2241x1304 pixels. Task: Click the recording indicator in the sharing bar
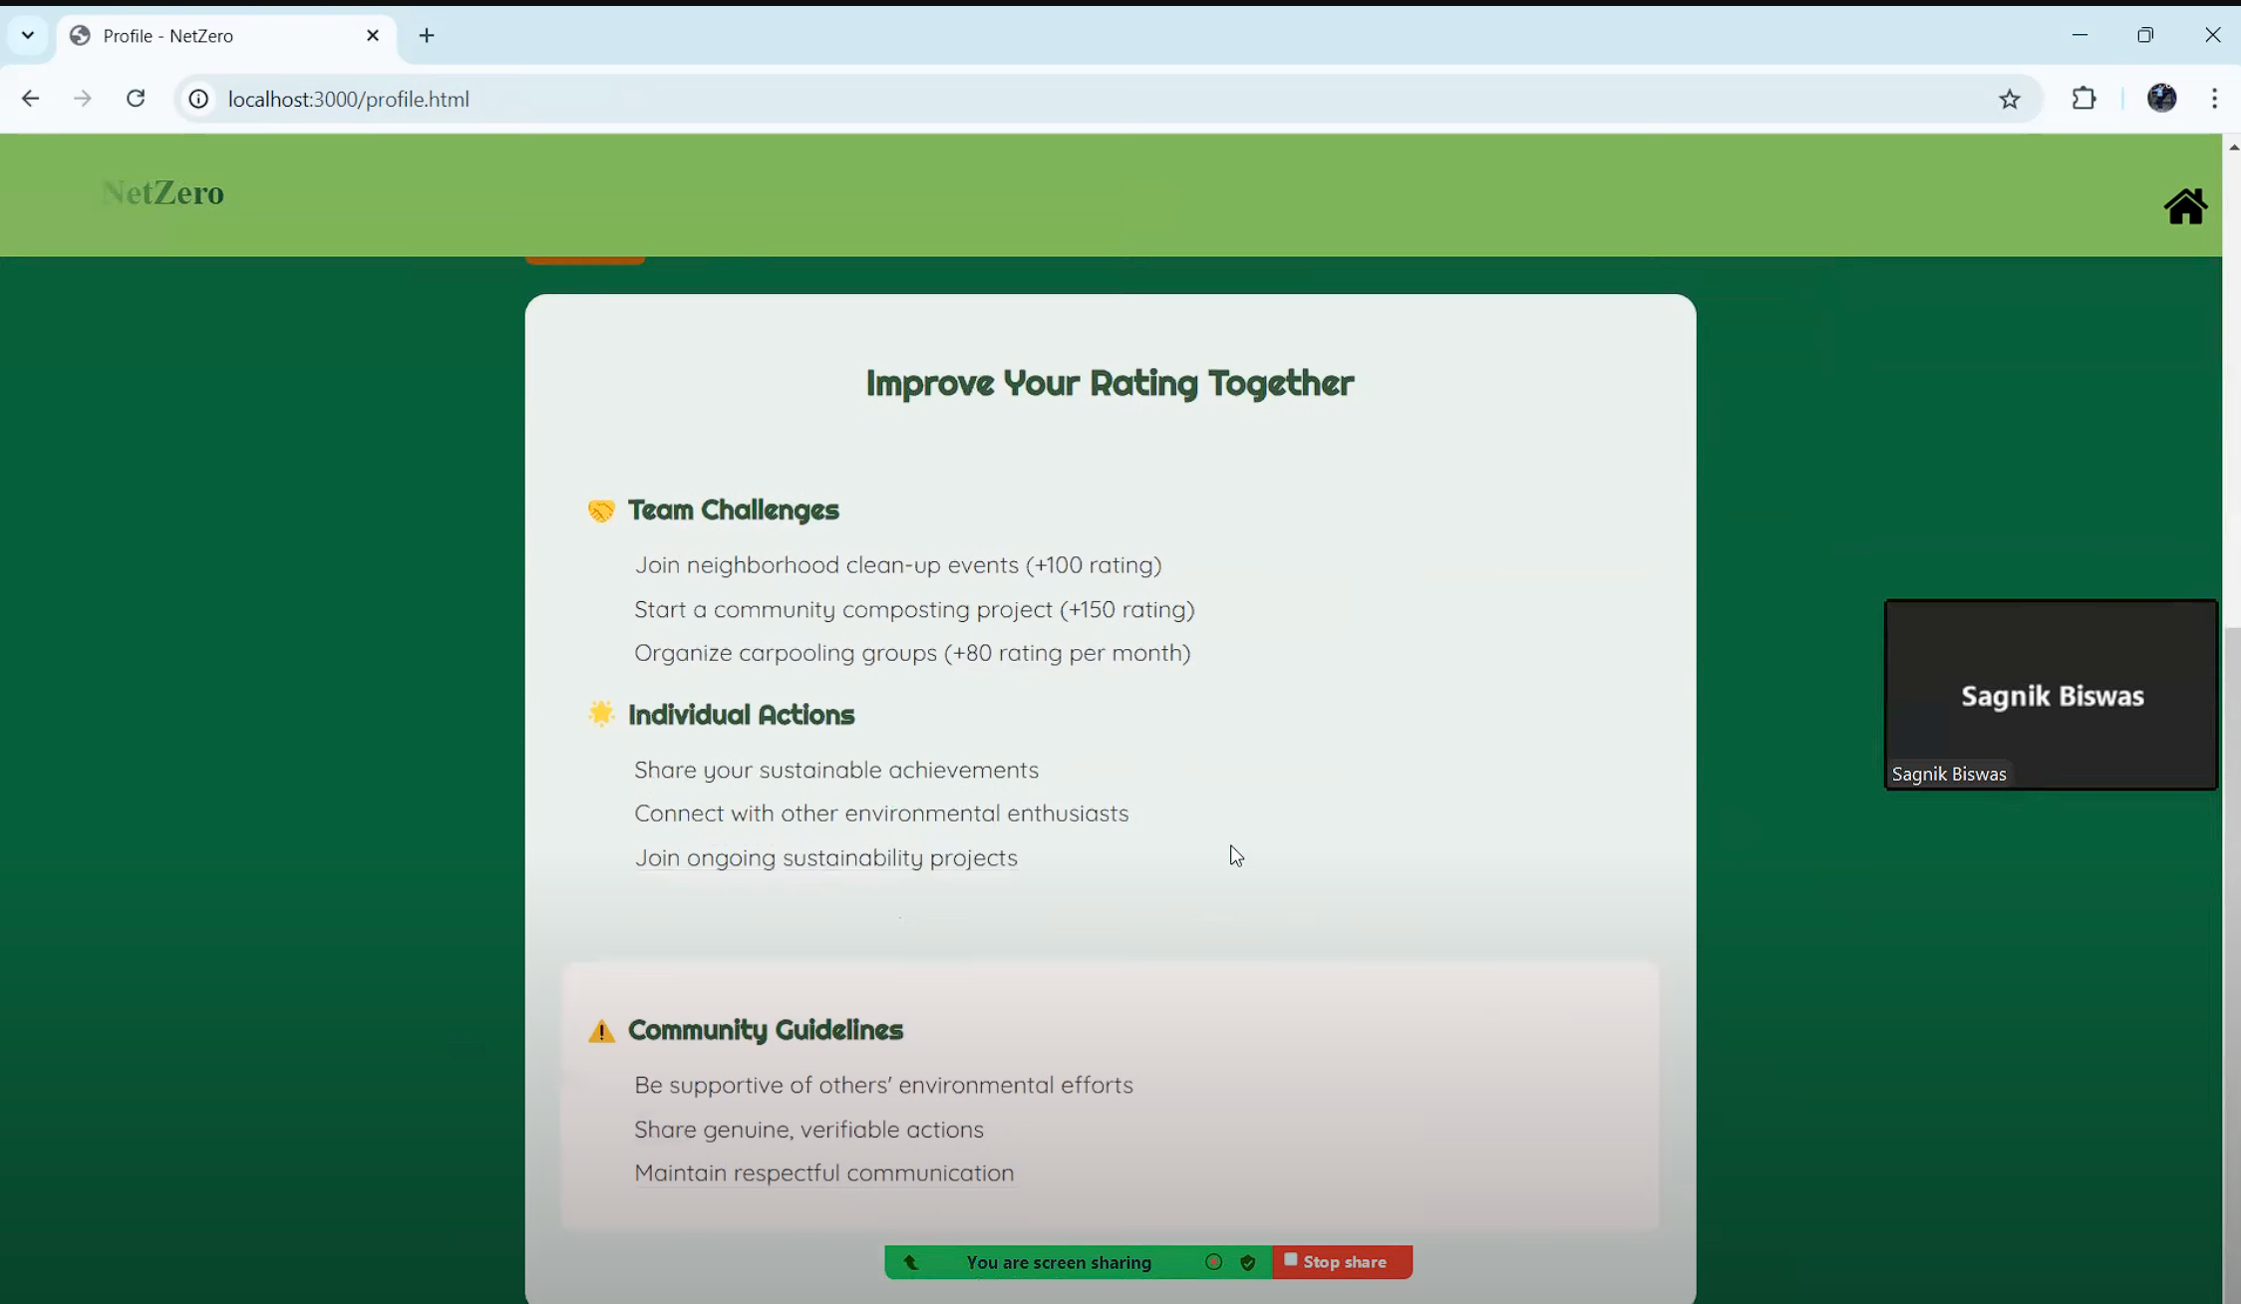(x=1213, y=1262)
